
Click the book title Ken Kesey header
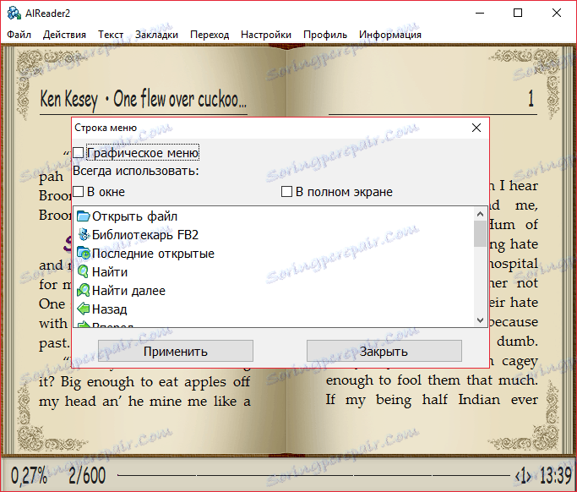(x=143, y=99)
